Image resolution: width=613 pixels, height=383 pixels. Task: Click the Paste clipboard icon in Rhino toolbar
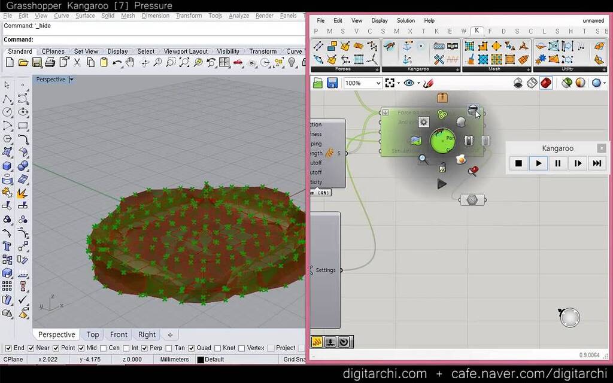[104, 62]
